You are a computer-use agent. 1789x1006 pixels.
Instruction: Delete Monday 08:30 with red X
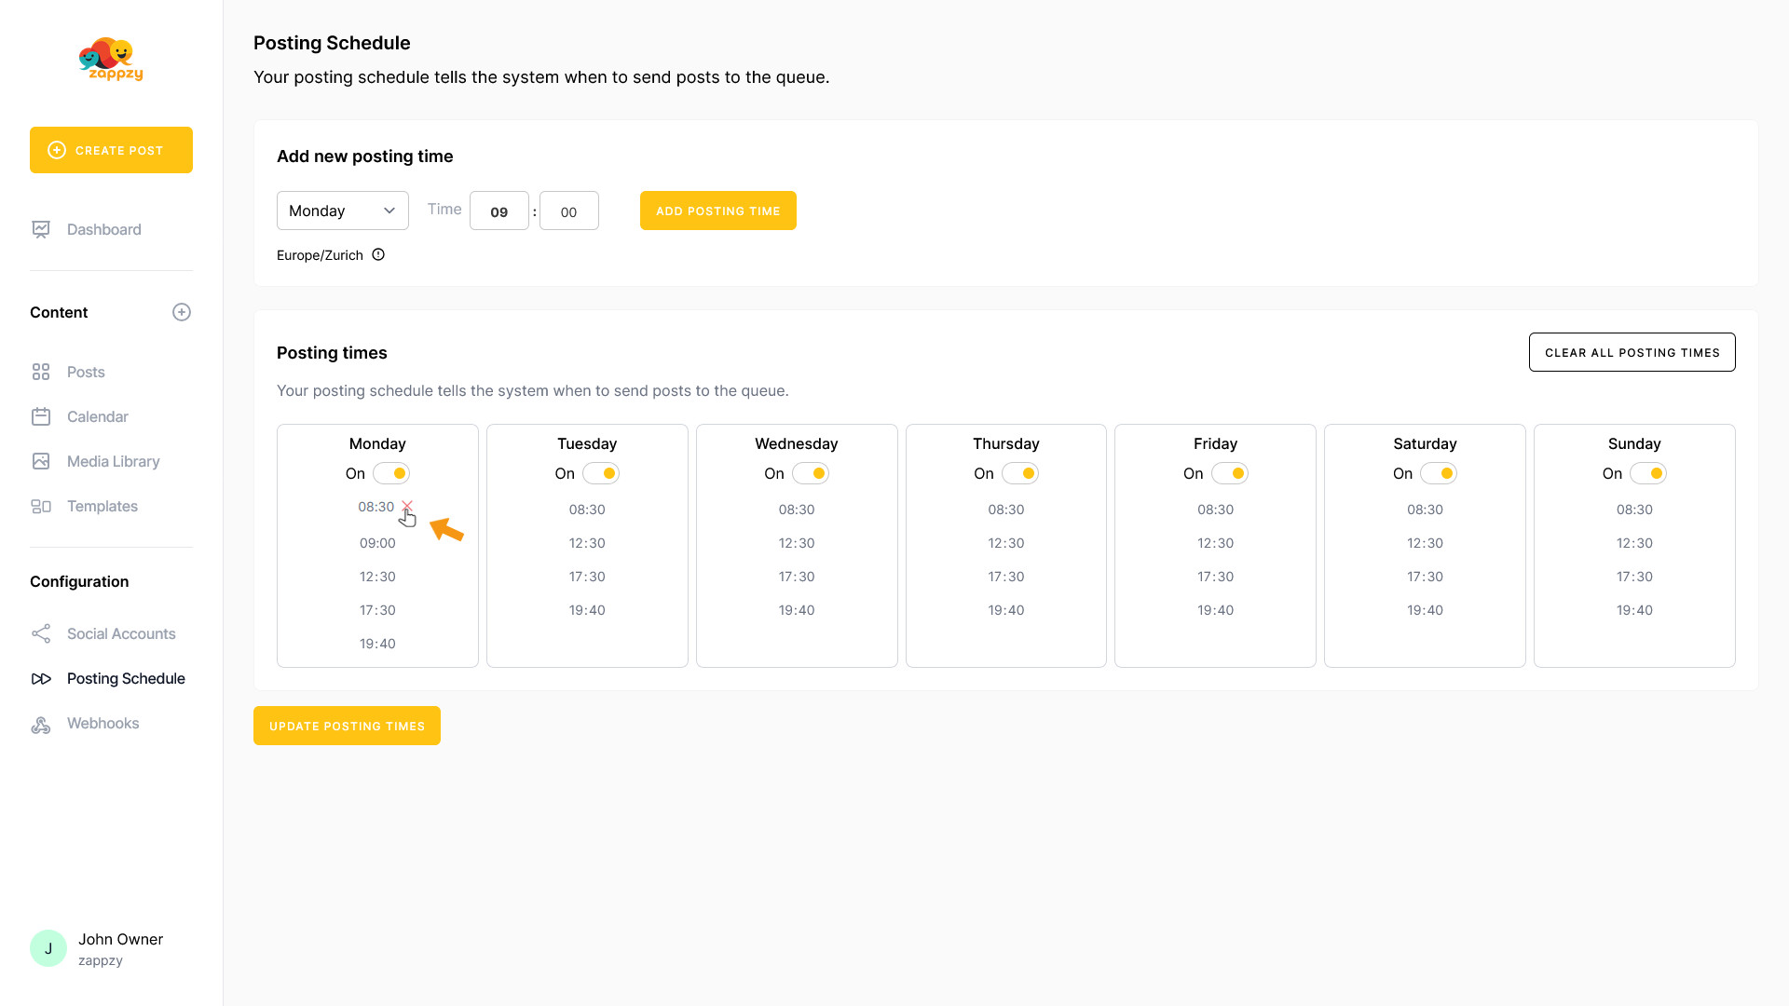point(407,506)
